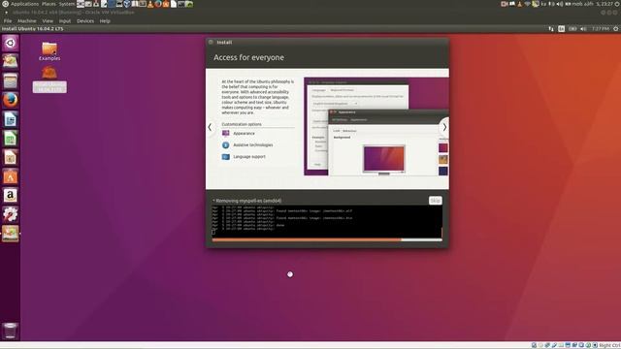
Task: Open the host Applications menu
Action: pos(24,4)
